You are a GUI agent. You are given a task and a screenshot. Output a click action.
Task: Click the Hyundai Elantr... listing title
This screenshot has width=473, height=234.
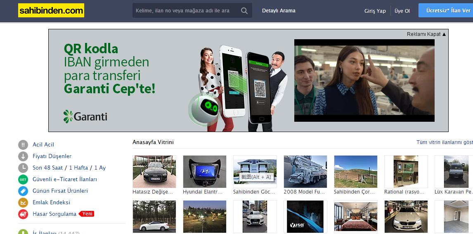[203, 192]
